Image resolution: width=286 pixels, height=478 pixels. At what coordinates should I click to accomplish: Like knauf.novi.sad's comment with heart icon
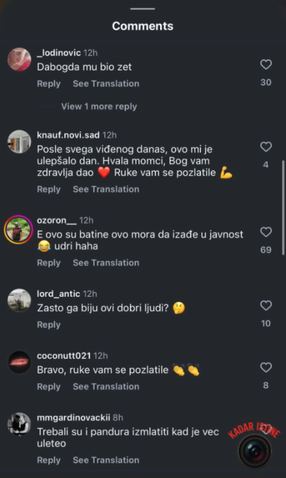(266, 147)
